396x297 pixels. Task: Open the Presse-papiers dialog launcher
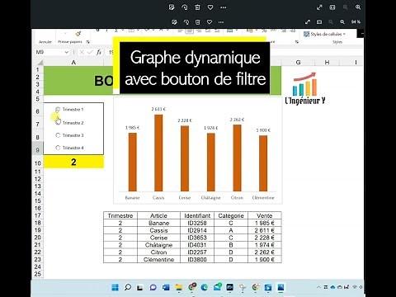tap(88, 42)
